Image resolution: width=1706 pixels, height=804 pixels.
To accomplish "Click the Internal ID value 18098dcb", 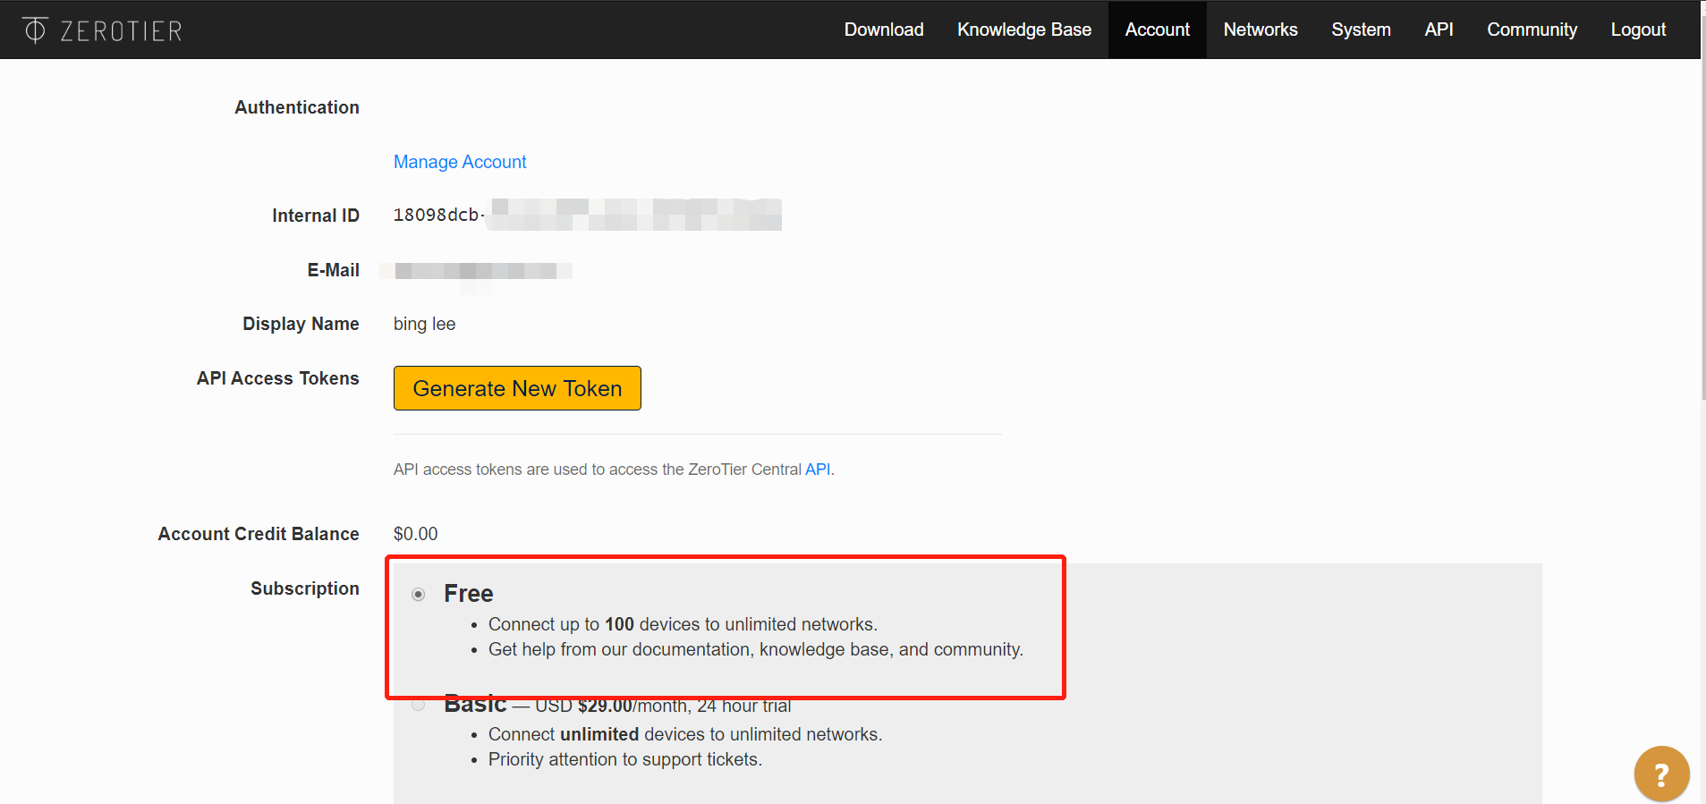I will [439, 216].
